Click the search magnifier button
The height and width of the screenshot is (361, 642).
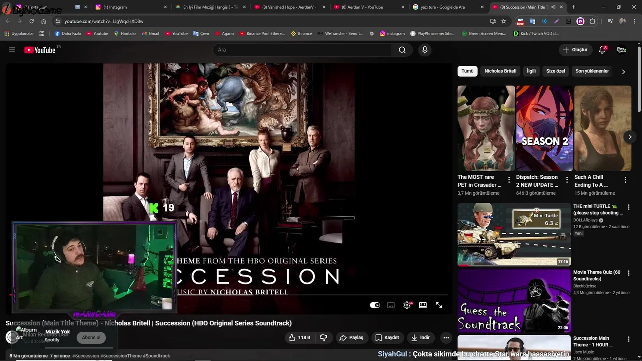[402, 50]
